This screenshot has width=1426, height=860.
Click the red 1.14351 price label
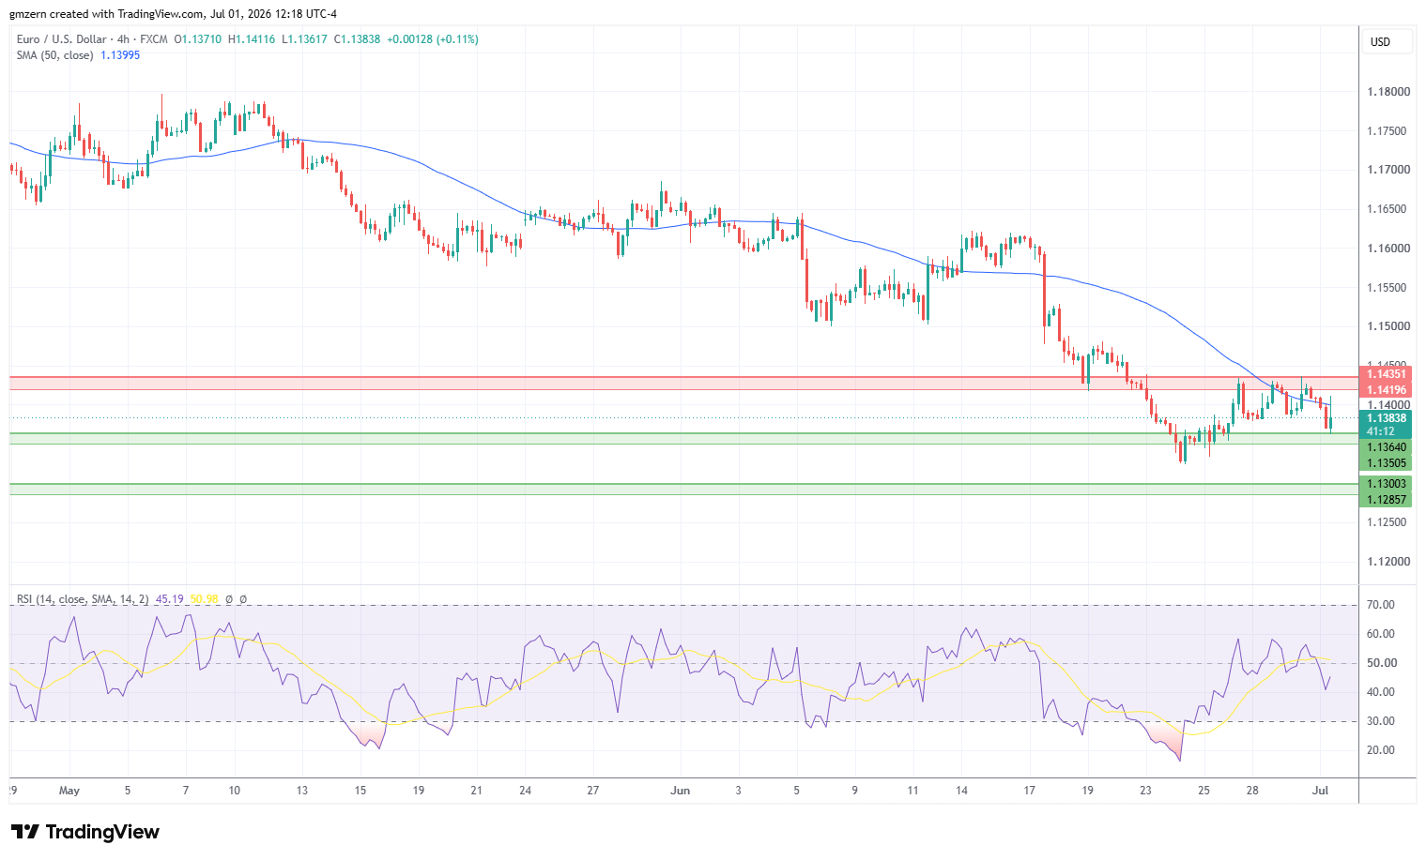pyautogui.click(x=1386, y=374)
